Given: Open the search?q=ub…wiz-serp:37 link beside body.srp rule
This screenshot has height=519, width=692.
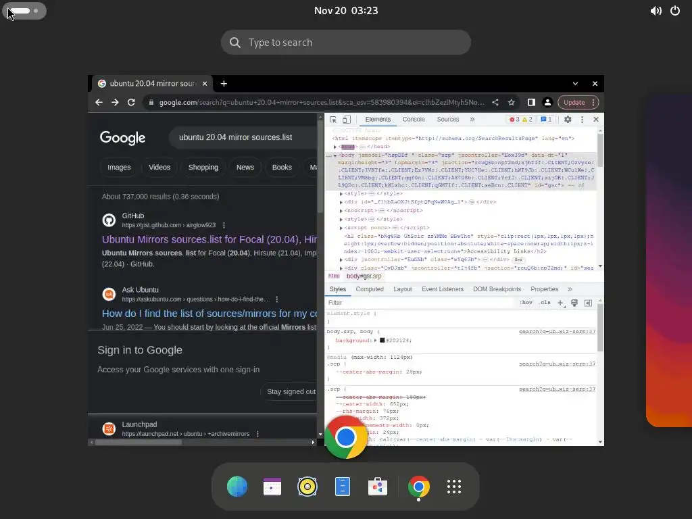Looking at the screenshot, I should 557,331.
